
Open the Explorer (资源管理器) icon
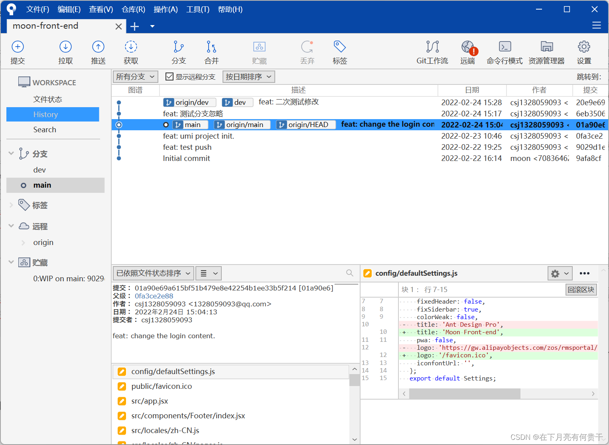pos(547,47)
